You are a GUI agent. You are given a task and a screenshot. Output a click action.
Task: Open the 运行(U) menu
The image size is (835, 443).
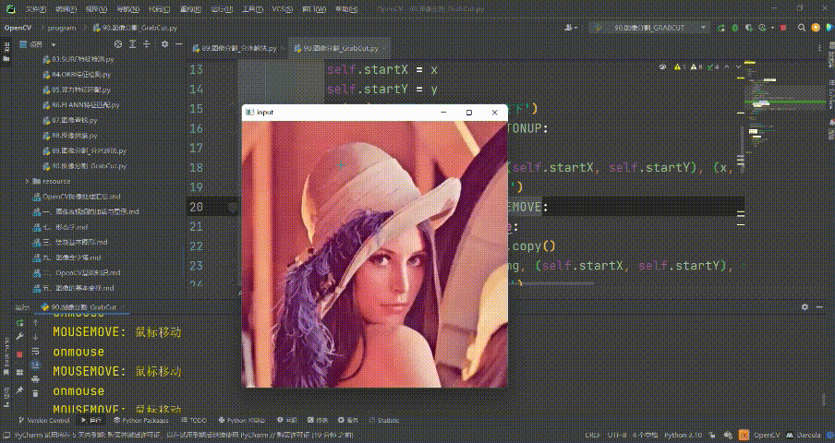tap(224, 9)
